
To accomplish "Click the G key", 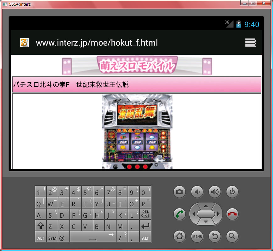I will pyautogui.click(x=87, y=214).
